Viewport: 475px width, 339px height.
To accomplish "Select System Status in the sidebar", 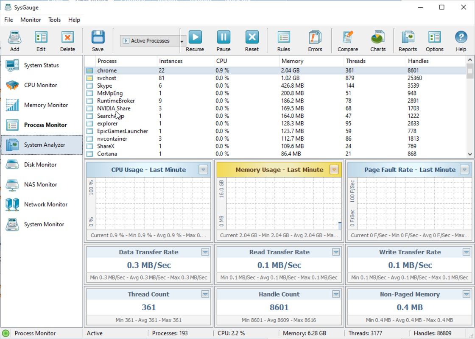I will point(42,65).
